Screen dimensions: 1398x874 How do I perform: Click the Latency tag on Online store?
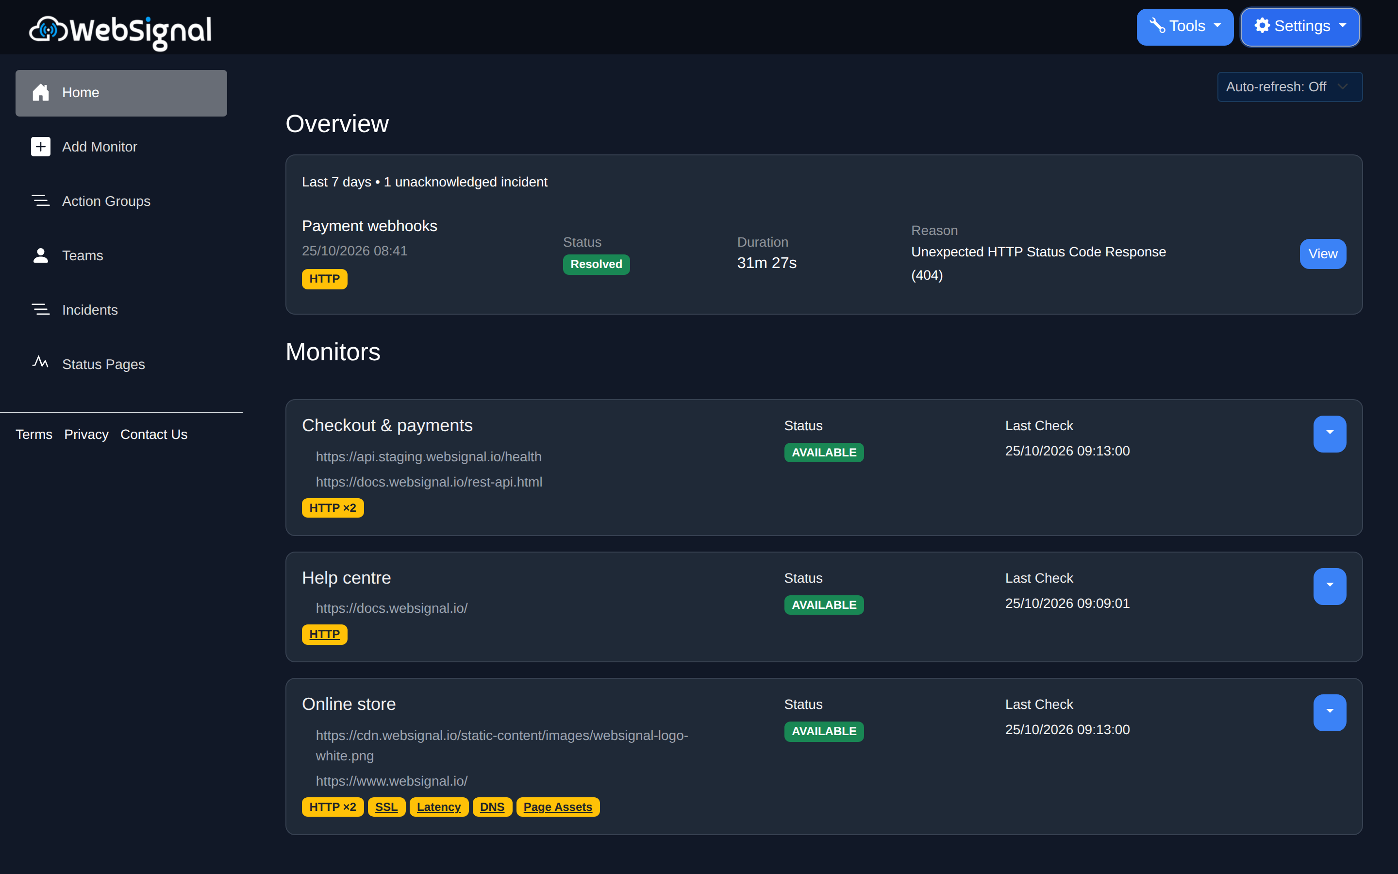(438, 807)
